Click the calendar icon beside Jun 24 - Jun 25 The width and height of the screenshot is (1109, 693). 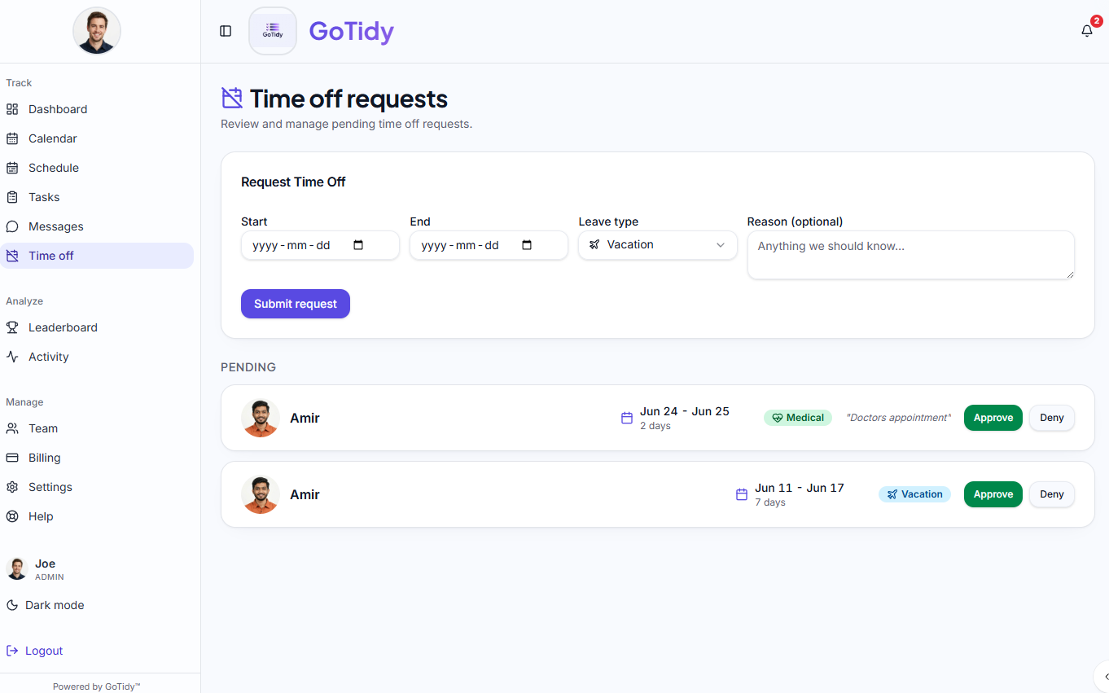coord(627,418)
